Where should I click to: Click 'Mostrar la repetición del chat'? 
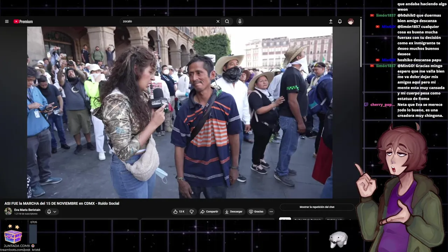(x=317, y=207)
